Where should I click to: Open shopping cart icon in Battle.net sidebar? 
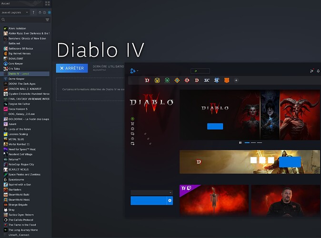132,124
